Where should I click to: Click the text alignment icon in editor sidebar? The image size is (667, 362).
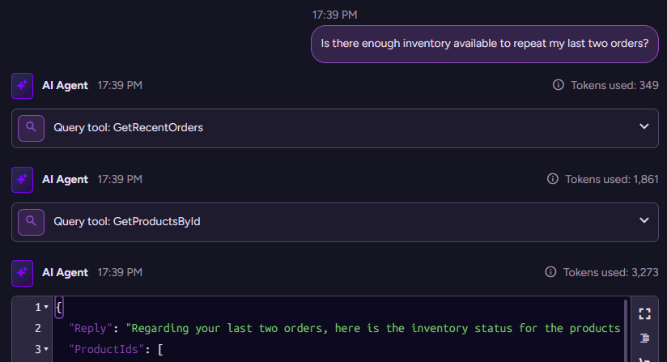[645, 339]
